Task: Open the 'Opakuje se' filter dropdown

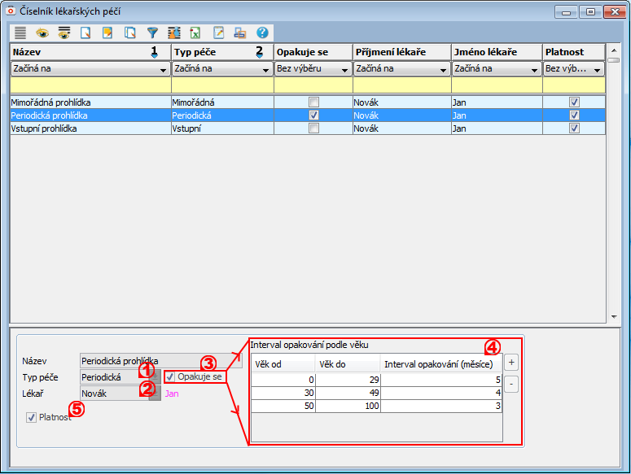Action: 344,70
